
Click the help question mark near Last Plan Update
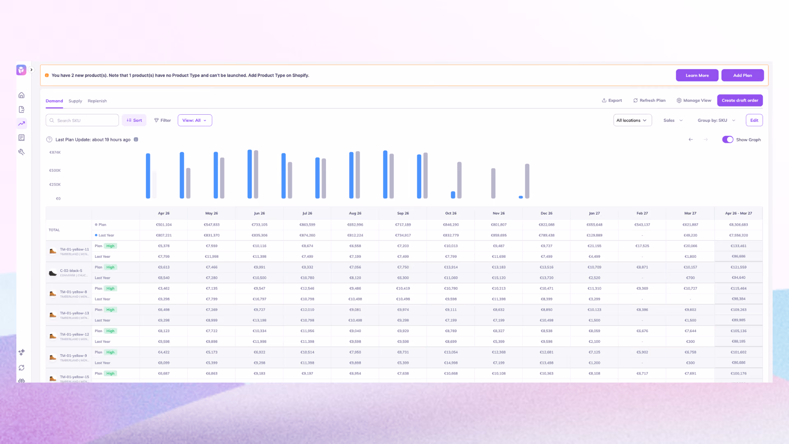[49, 139]
